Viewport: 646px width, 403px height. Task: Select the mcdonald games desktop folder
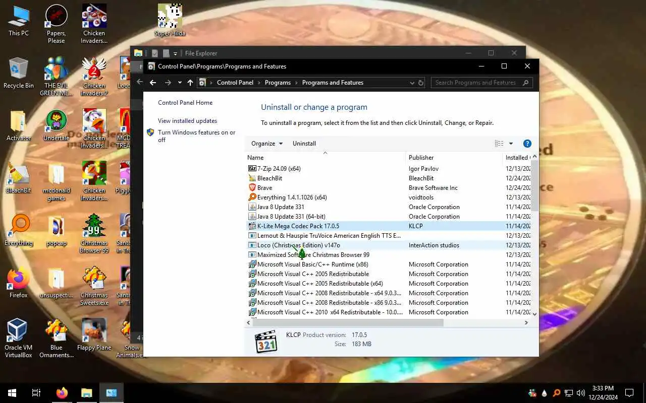pyautogui.click(x=56, y=181)
